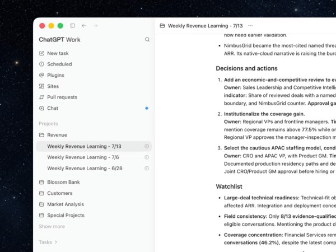Go back with the left arrow

(x=84, y=26)
